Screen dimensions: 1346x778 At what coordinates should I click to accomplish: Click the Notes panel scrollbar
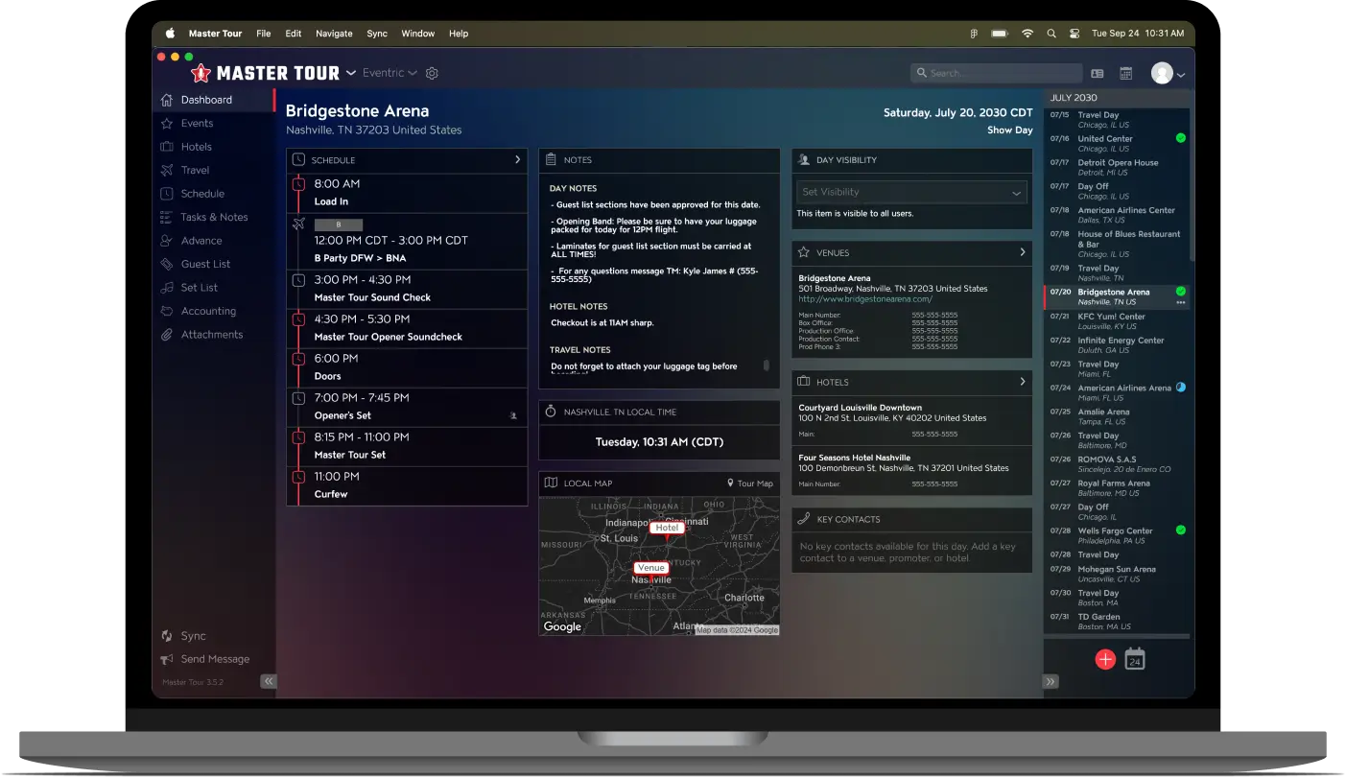coord(766,365)
